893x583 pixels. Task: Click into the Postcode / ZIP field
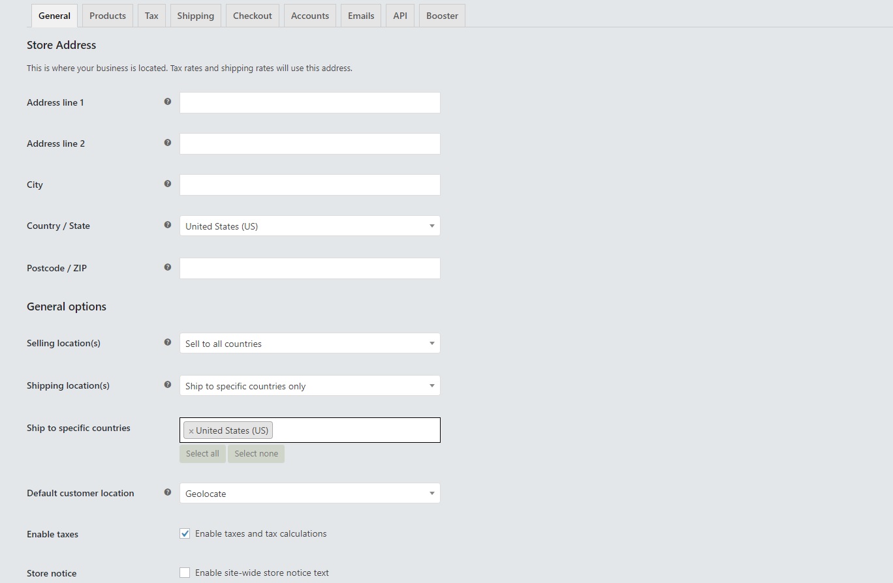[x=310, y=268]
